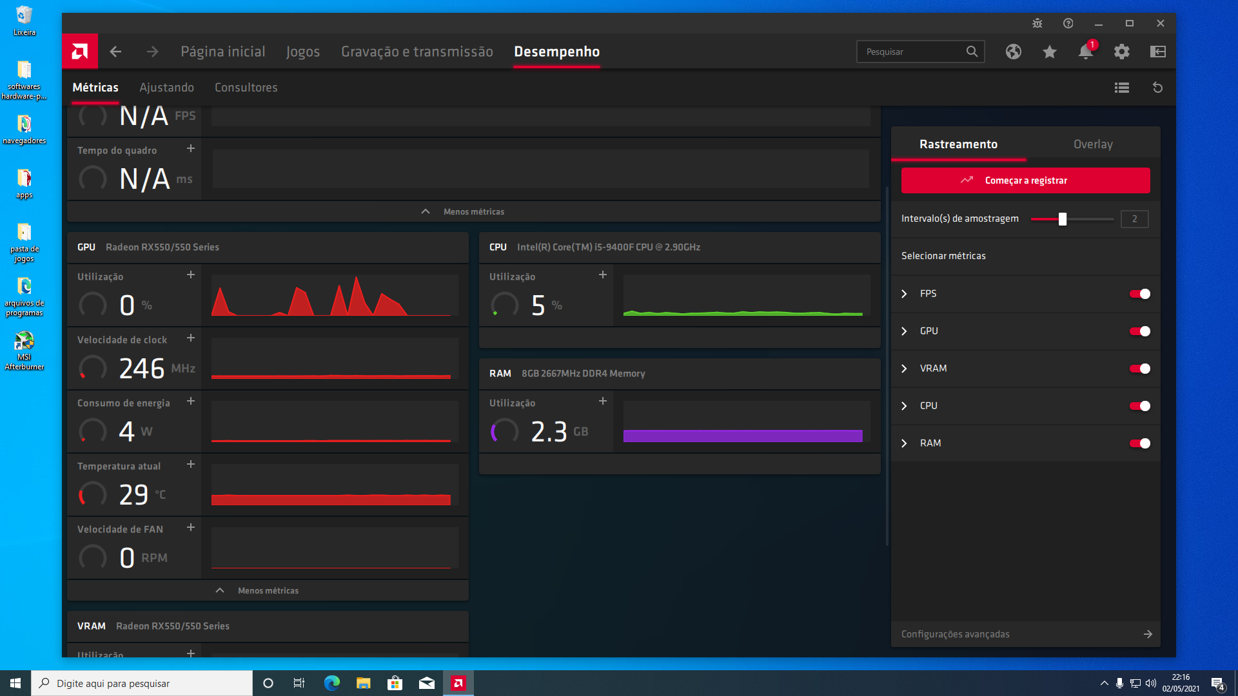1238x696 pixels.
Task: Open Configurações avançadas arrow
Action: click(1148, 634)
